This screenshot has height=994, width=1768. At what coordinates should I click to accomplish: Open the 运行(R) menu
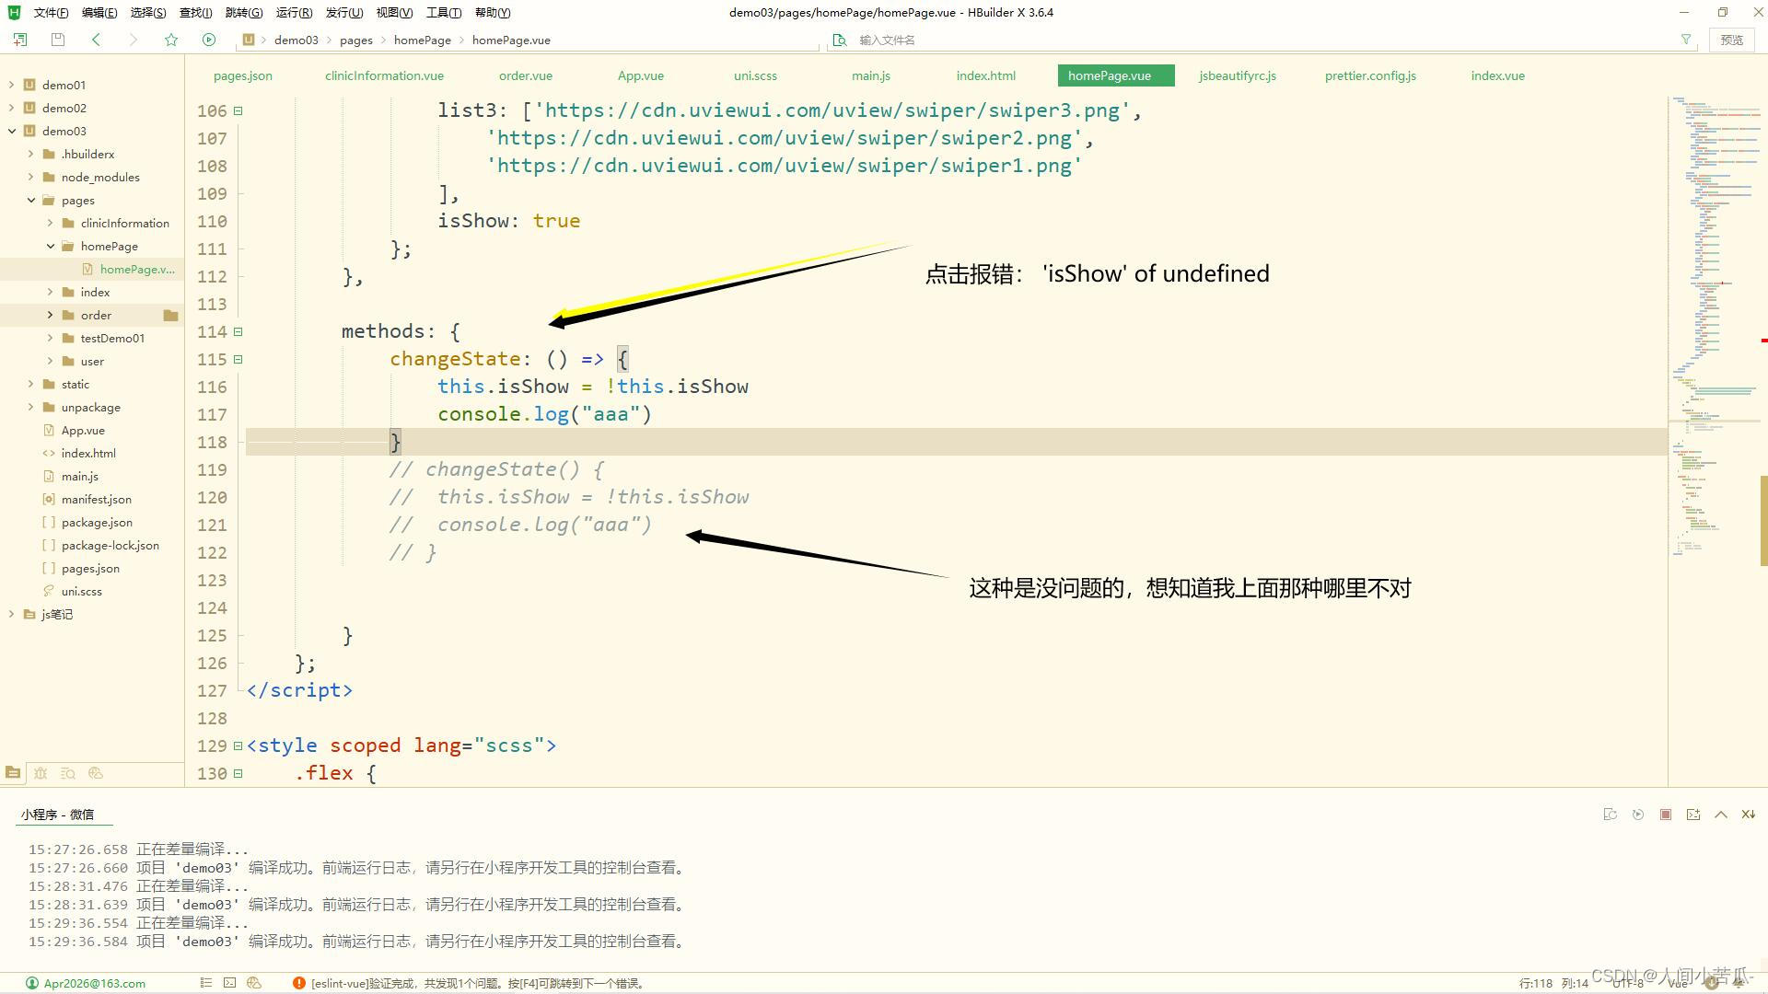(293, 12)
